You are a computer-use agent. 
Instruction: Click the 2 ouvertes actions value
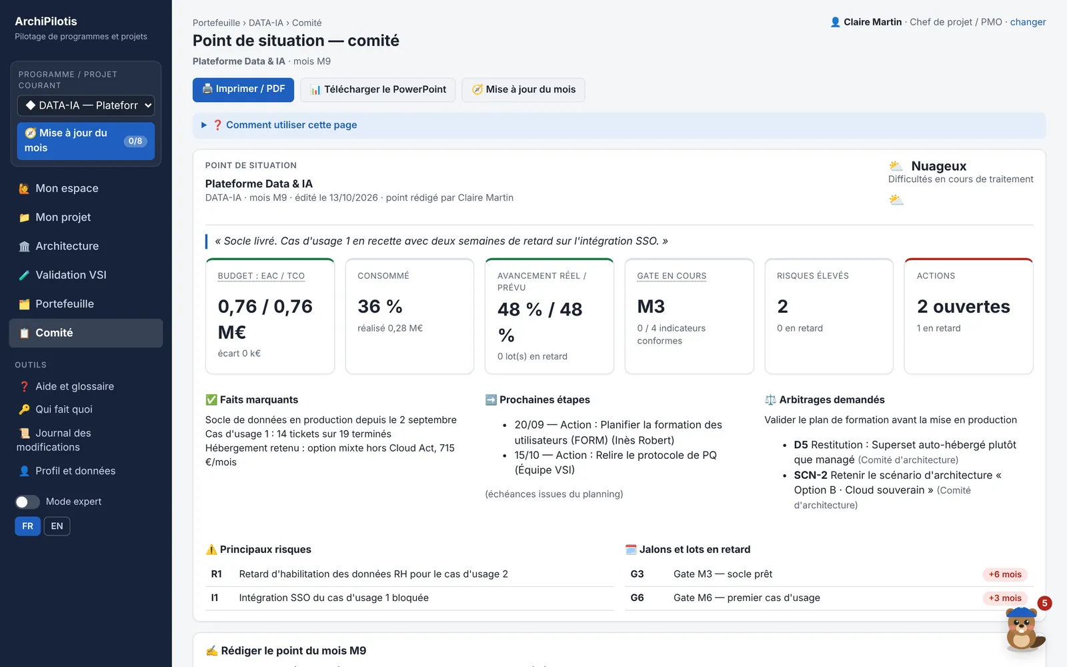tap(964, 306)
